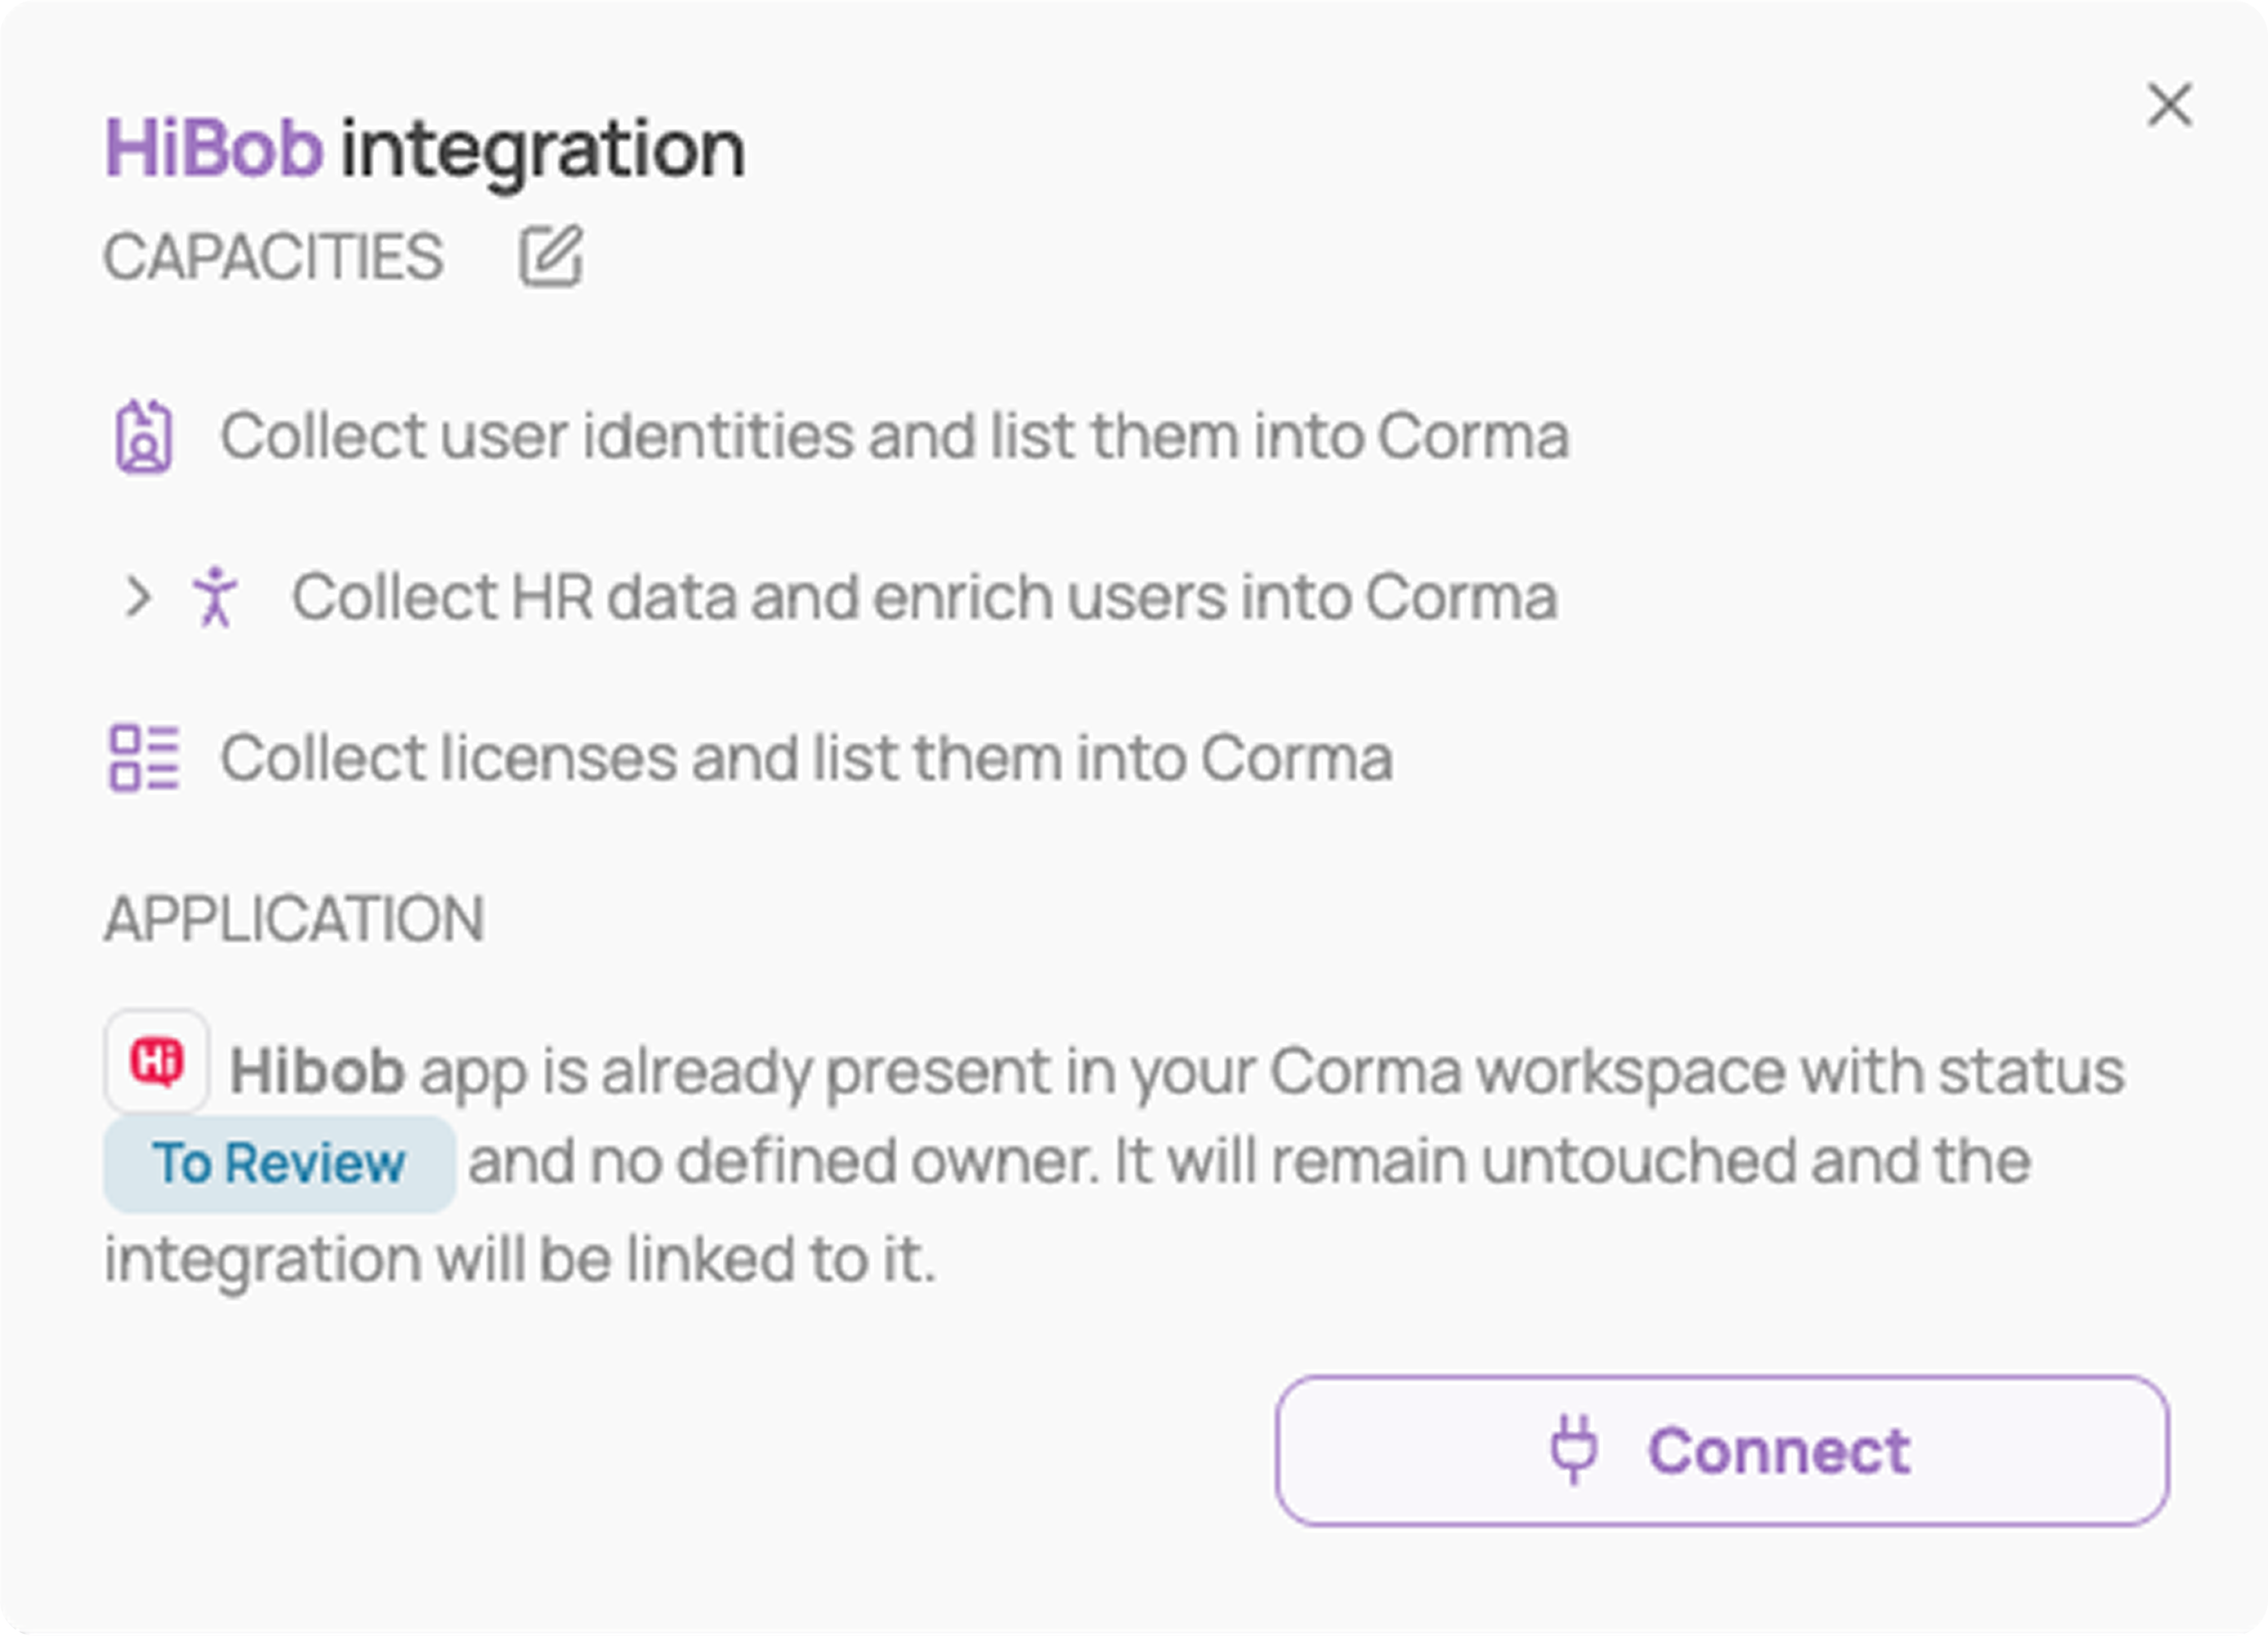Screen dimensions: 2268x1636
Task: Click the bold Hibob app name
Action: pos(317,1071)
